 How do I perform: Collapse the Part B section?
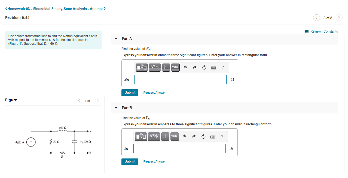[x=116, y=108]
